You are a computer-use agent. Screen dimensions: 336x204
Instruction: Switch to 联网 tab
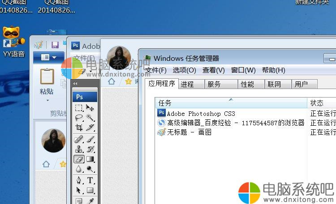278,84
